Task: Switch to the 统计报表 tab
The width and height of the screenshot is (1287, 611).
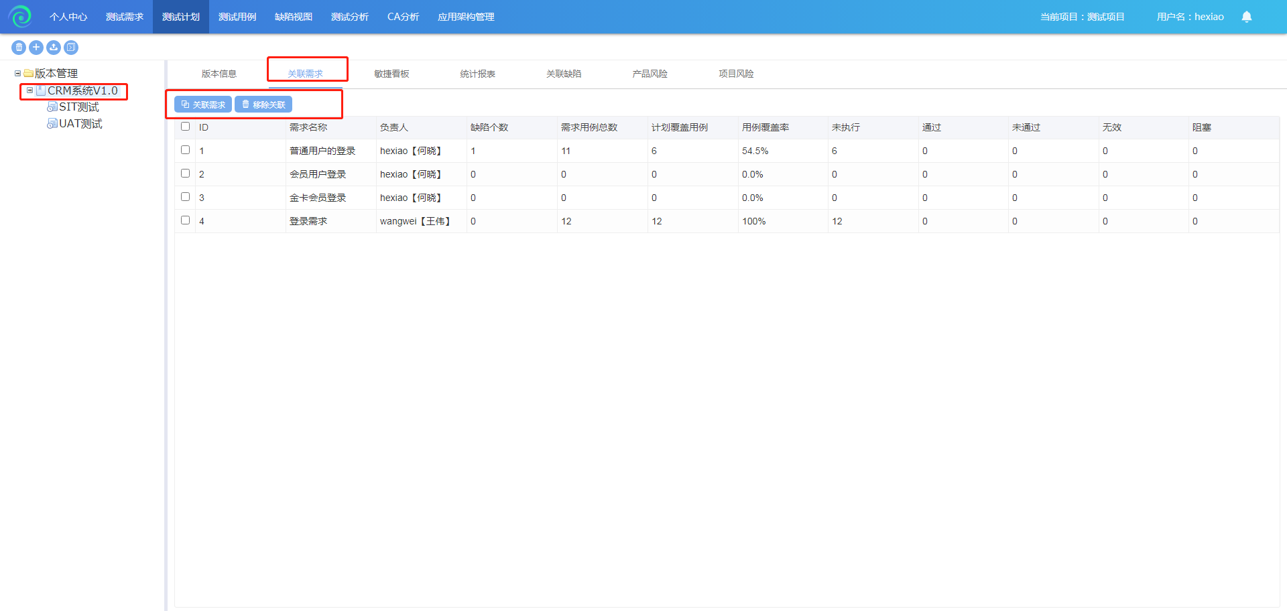Action: click(x=477, y=74)
